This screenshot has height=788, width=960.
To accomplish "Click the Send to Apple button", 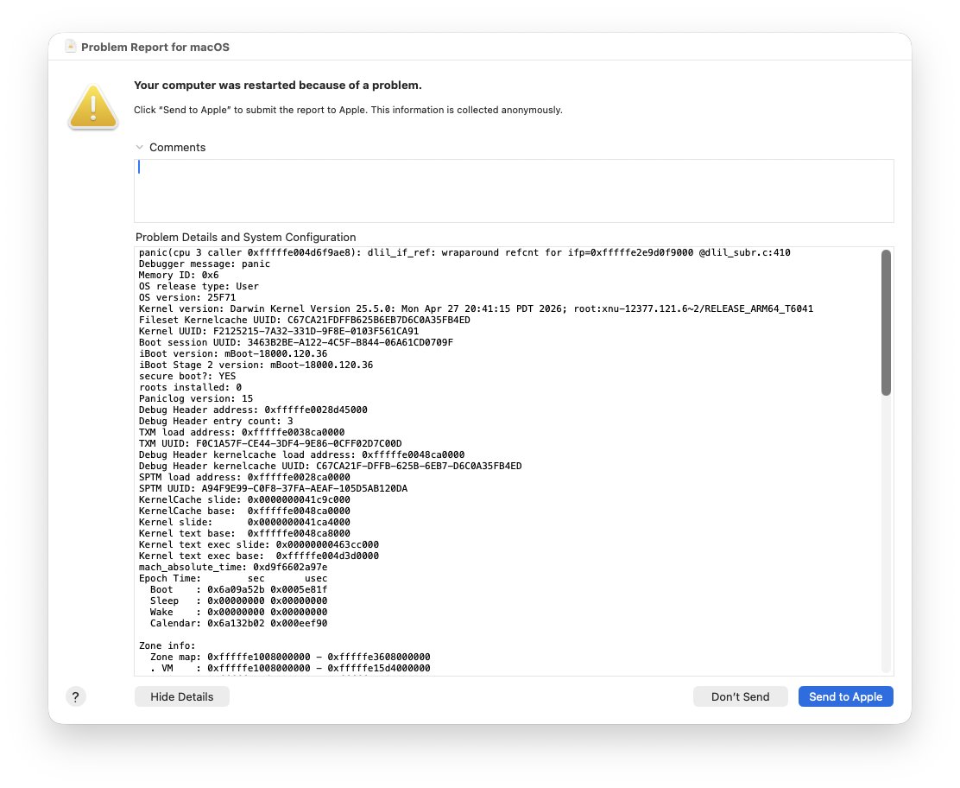I will pos(845,696).
